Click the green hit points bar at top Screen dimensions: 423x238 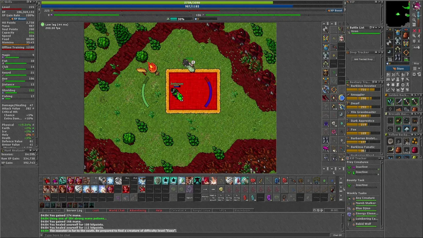point(192,3)
